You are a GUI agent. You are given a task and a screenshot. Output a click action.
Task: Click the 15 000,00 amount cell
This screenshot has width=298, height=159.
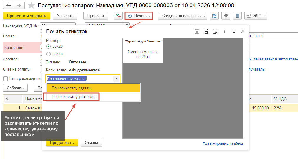pos(260,108)
